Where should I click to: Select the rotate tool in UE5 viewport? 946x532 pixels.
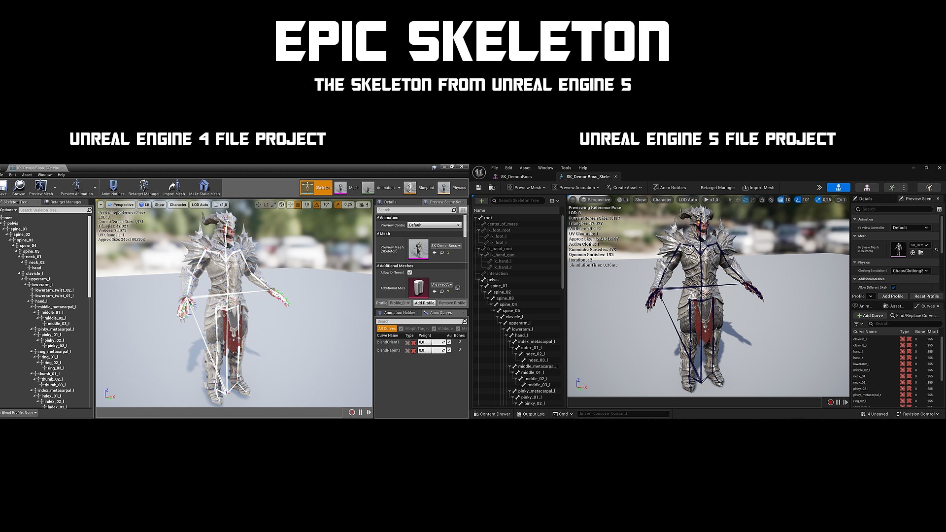[x=745, y=200]
